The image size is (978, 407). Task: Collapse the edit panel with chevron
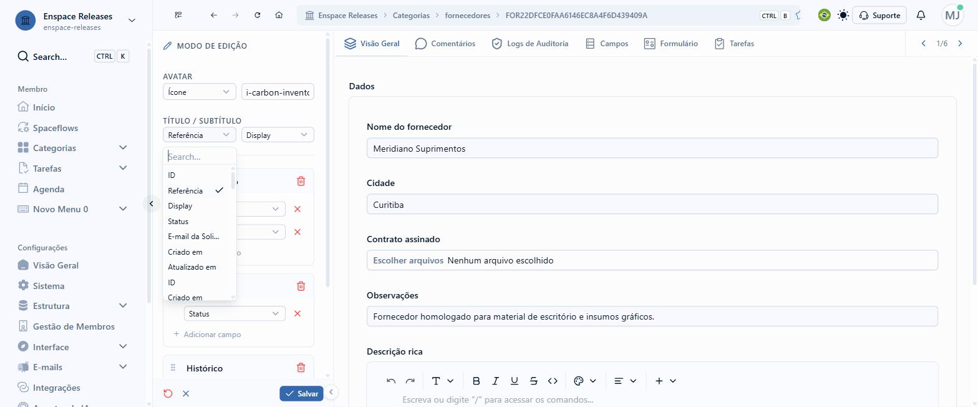click(x=331, y=392)
